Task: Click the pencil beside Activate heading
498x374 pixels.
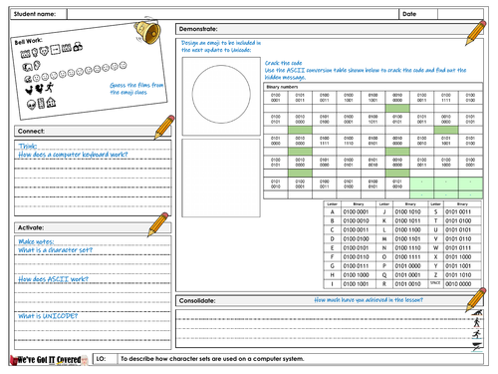Action: [x=158, y=224]
